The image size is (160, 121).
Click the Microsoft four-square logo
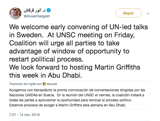(44, 84)
